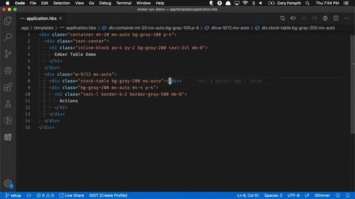Open Source Control view in activity bar
The height and width of the screenshot is (199, 355).
[x=8, y=54]
